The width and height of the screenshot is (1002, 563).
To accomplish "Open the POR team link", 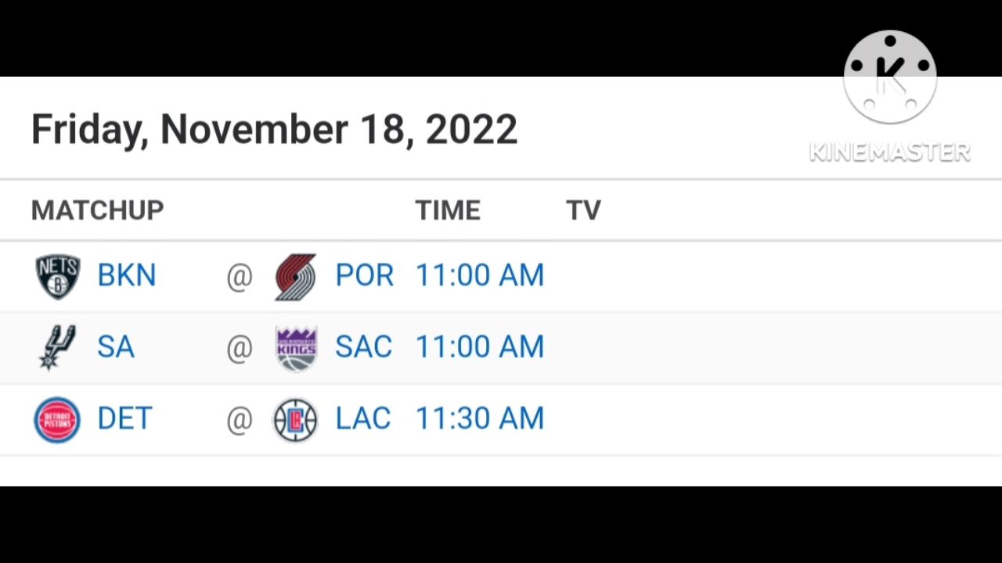I will point(364,276).
